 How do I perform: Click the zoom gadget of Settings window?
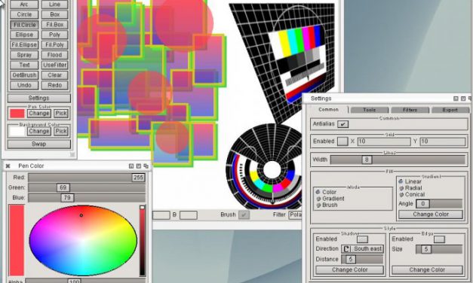tap(463, 99)
